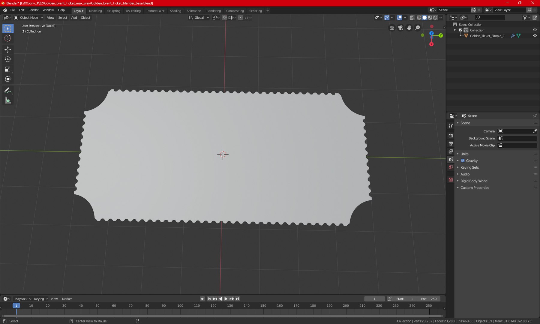
Task: Switch to orthographic/perspective grid view
Action: 392,28
